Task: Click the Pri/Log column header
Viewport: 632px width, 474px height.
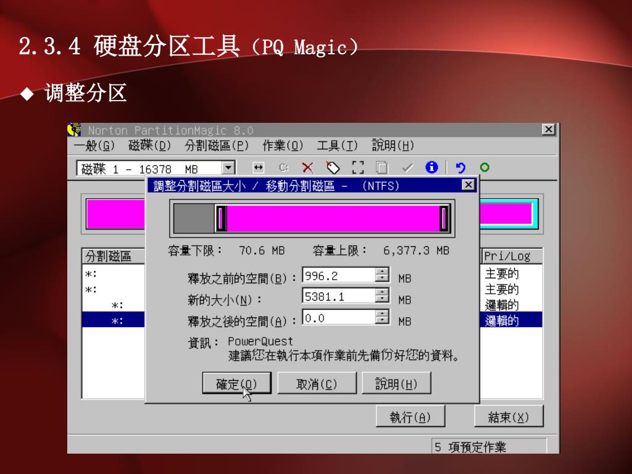Action: [512, 256]
